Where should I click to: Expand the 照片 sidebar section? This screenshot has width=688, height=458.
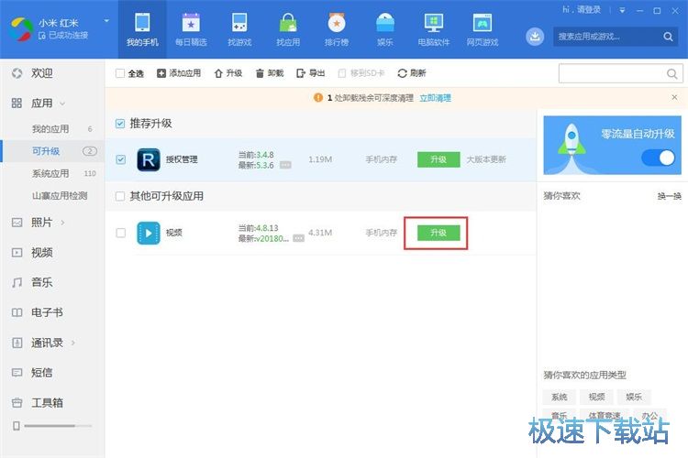click(62, 223)
